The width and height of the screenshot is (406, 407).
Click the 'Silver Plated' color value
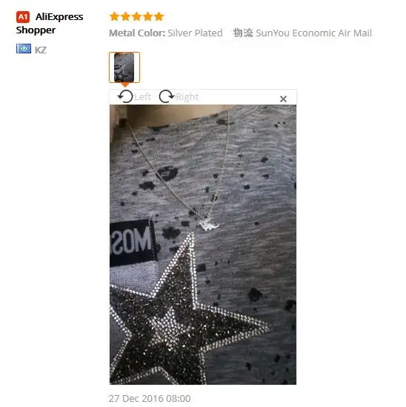pos(195,33)
